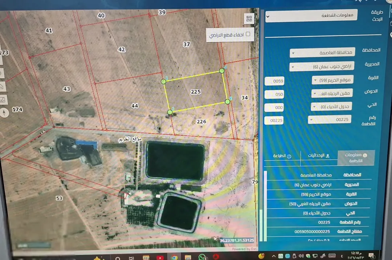The height and width of the screenshot is (260, 392).
Task: Click the home extent map button
Action: click(2, 87)
